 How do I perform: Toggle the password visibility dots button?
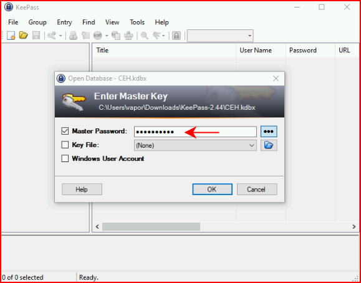tap(269, 132)
